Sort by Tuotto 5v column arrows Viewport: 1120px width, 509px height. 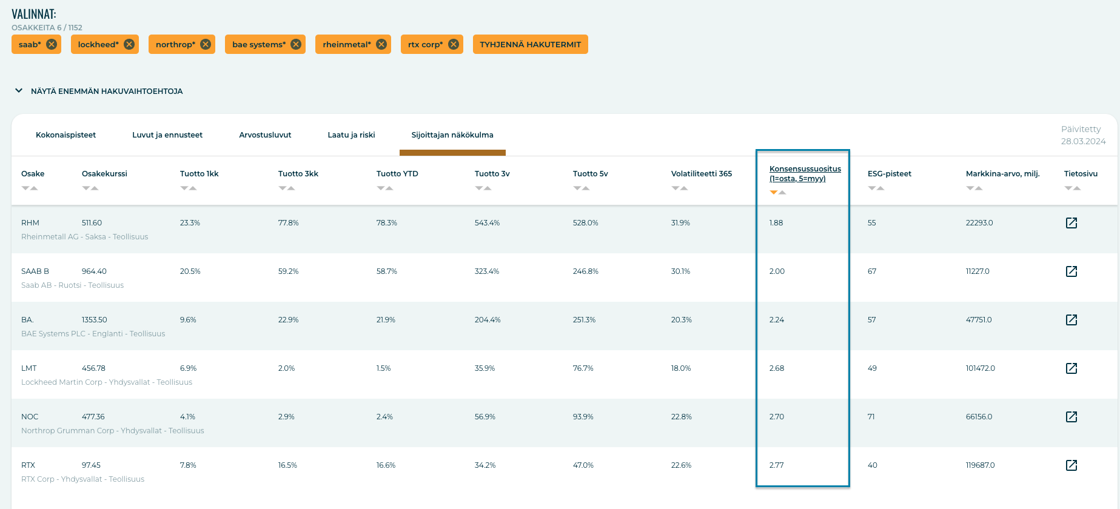coord(582,188)
